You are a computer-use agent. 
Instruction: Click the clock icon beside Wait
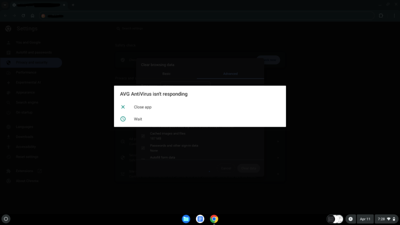[123, 119]
